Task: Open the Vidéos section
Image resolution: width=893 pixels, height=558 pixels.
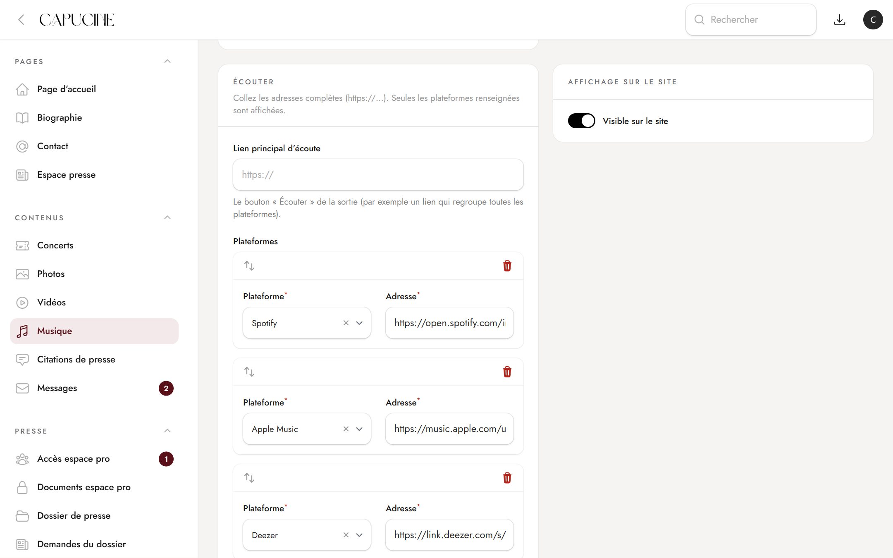Action: (x=94, y=303)
